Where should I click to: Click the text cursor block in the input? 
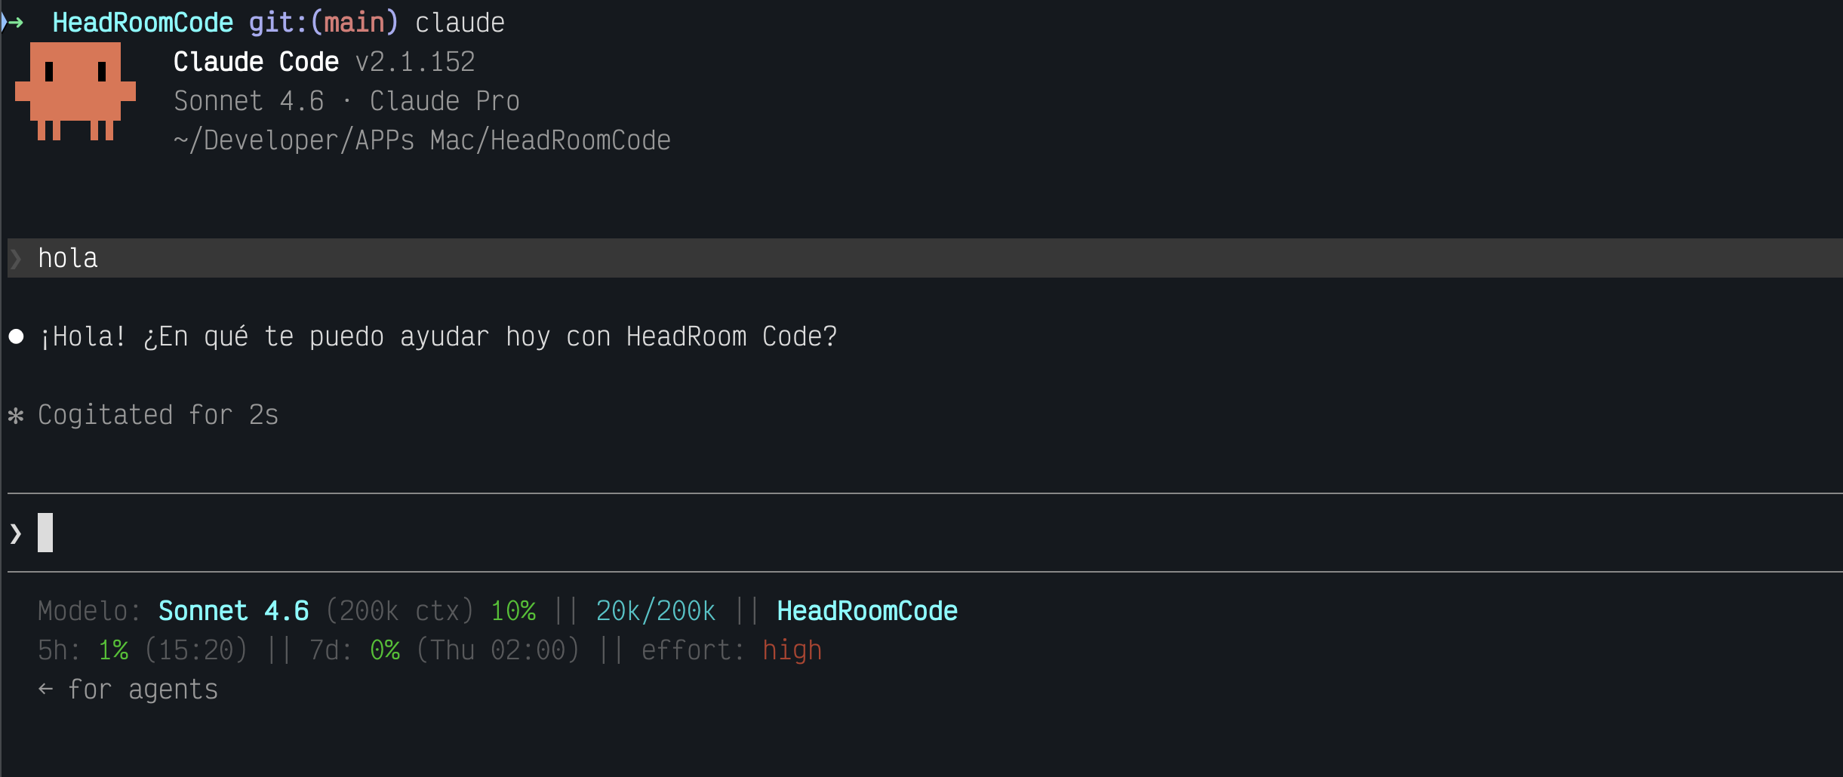coord(45,533)
